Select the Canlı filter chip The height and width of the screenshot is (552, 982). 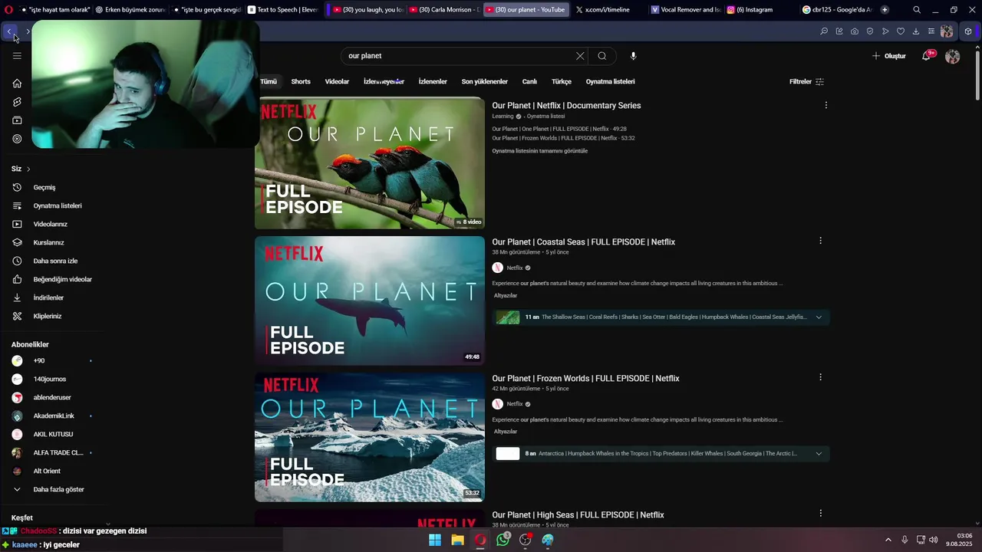[x=529, y=81]
